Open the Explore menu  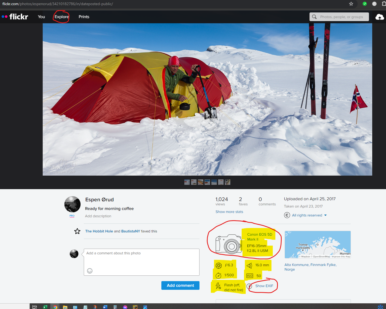pos(62,17)
